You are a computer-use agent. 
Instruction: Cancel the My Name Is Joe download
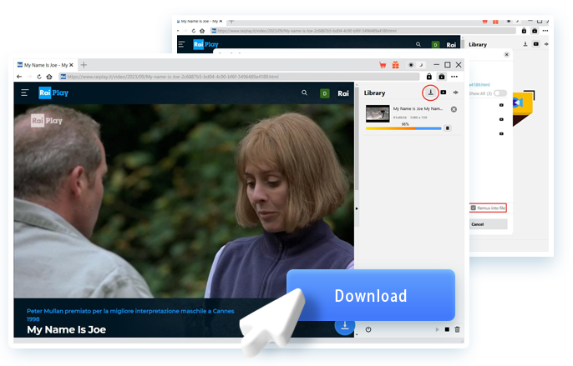(x=454, y=109)
